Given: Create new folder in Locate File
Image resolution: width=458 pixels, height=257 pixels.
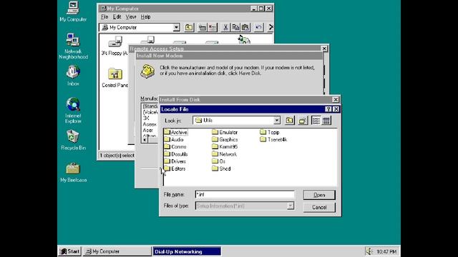Looking at the screenshot, I should (x=303, y=121).
